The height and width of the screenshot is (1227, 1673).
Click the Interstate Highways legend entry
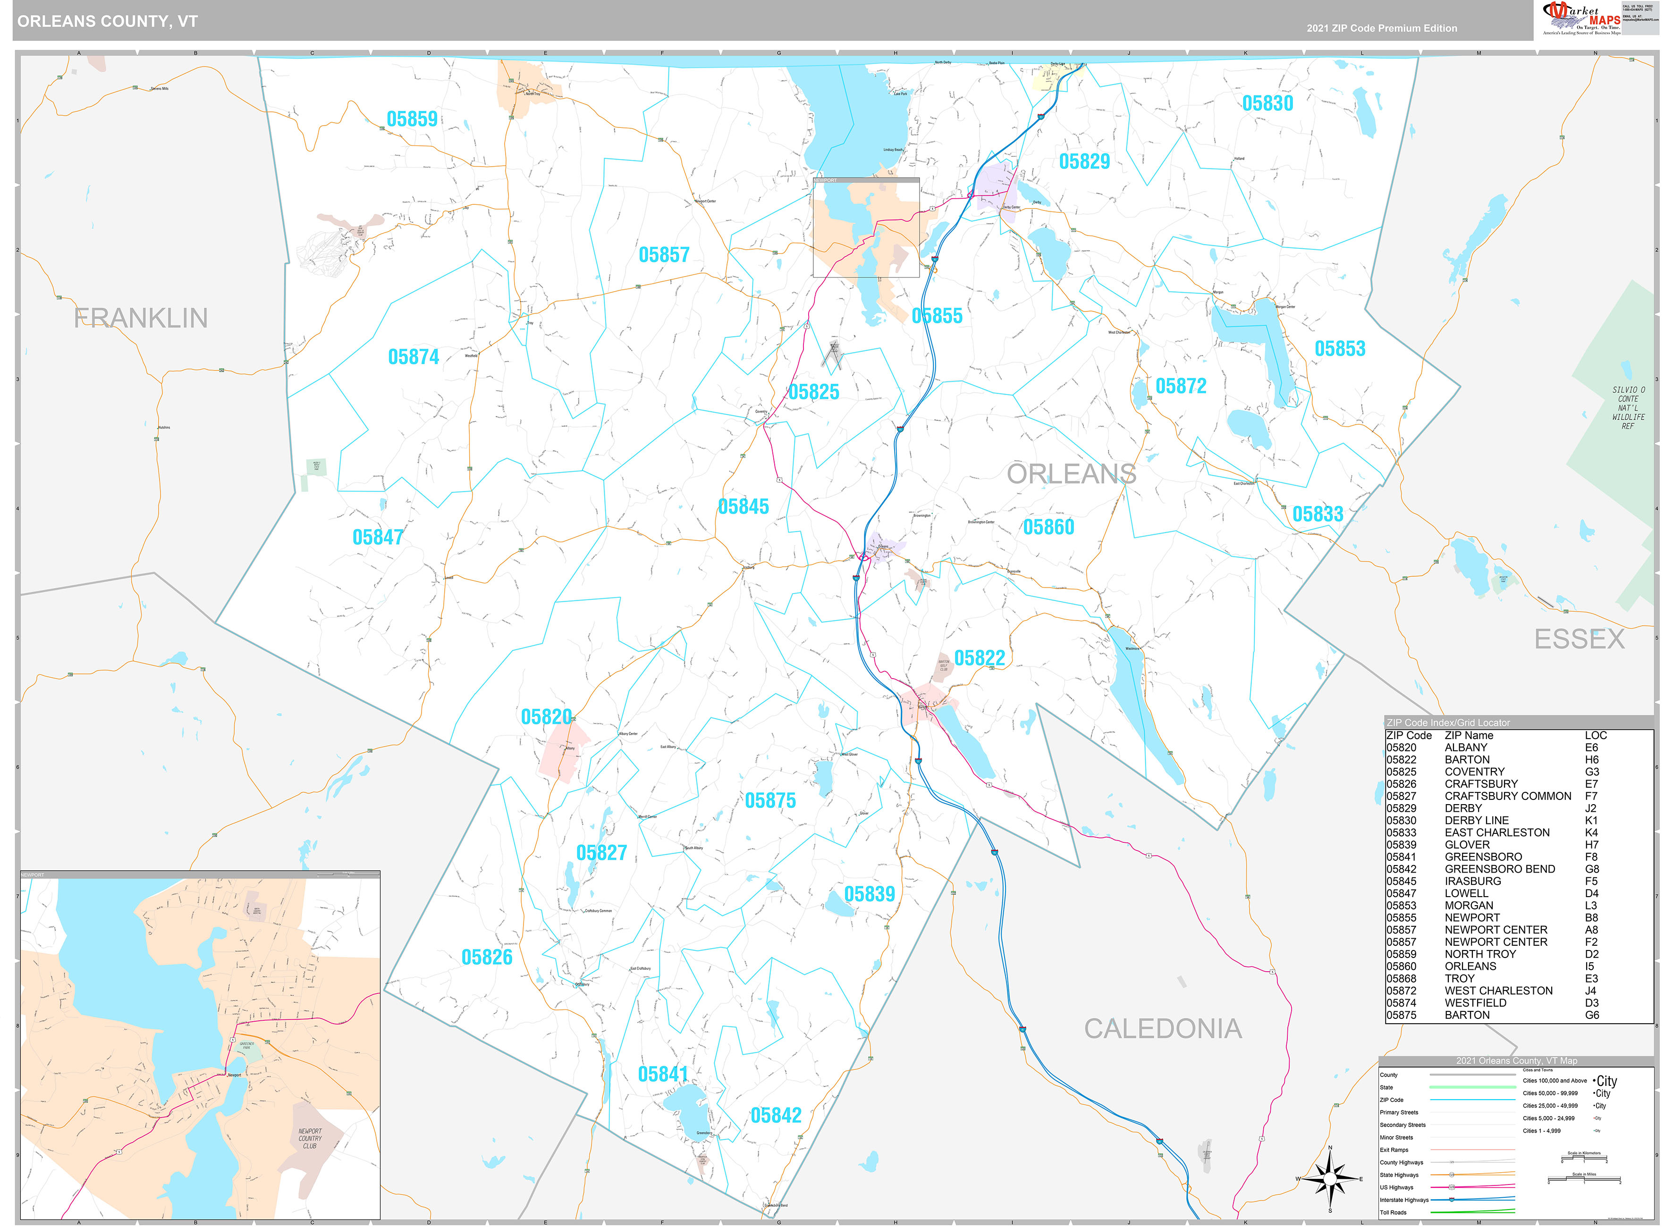1447,1200
